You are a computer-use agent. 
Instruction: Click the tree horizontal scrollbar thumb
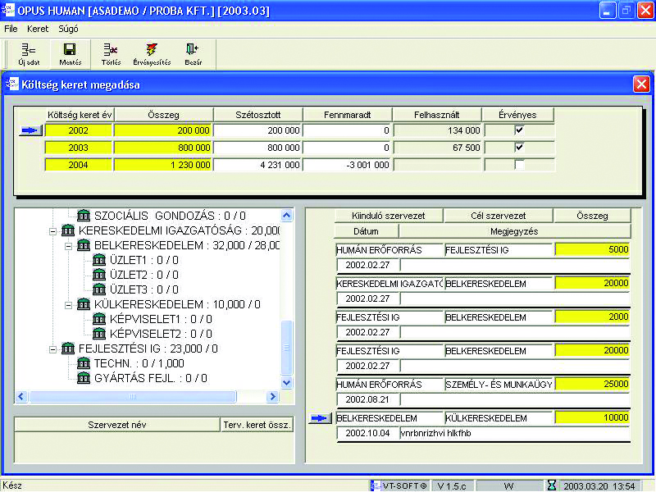(133, 396)
